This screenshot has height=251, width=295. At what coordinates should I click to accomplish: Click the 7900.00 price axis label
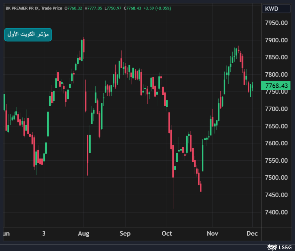pos(276,40)
